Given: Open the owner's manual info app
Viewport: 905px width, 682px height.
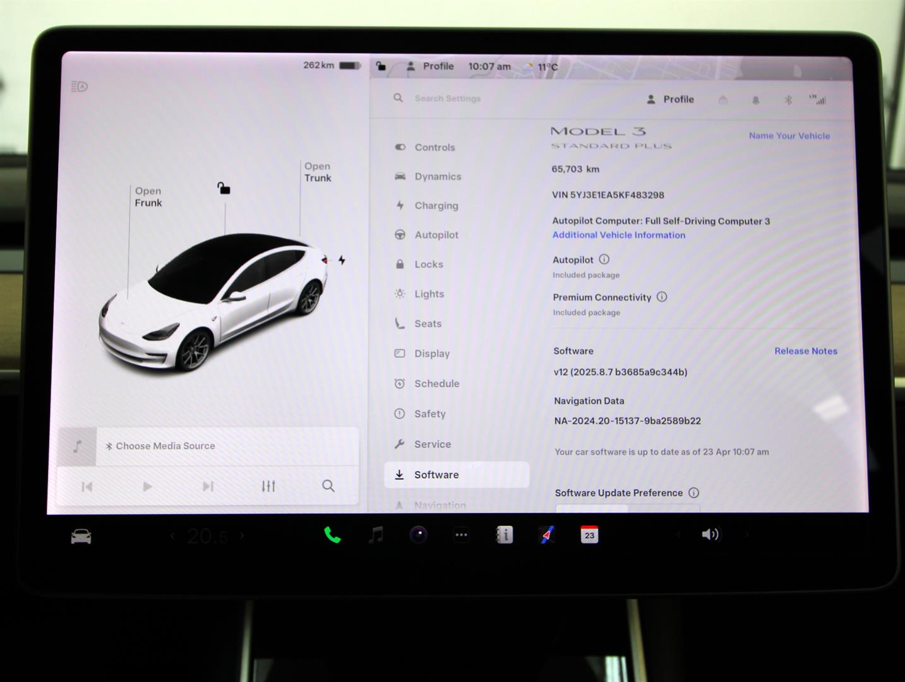Looking at the screenshot, I should (x=504, y=535).
